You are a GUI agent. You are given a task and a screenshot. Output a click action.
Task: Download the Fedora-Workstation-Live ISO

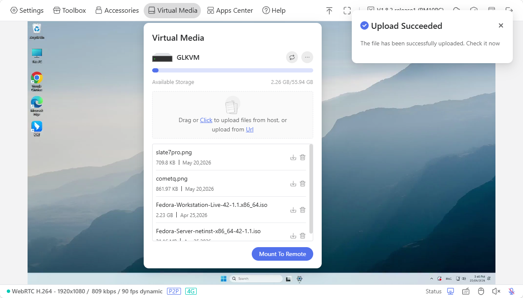(293, 210)
